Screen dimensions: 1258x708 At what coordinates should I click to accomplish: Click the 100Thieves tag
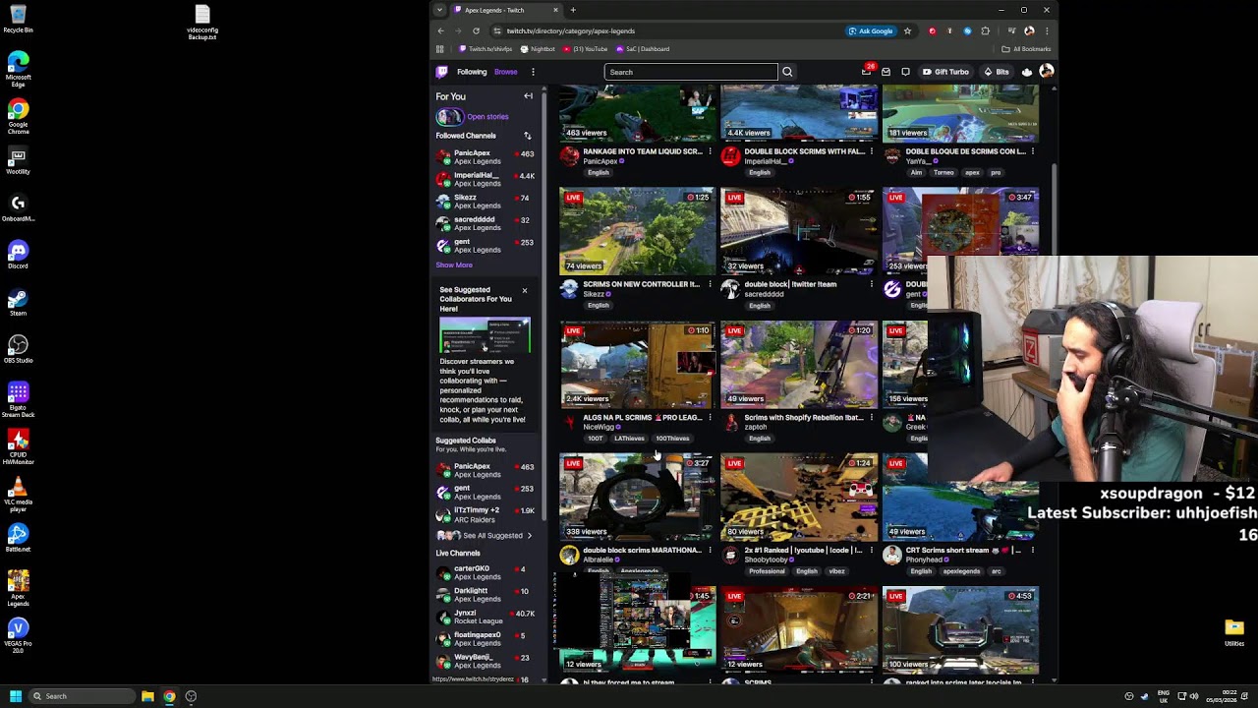click(672, 439)
